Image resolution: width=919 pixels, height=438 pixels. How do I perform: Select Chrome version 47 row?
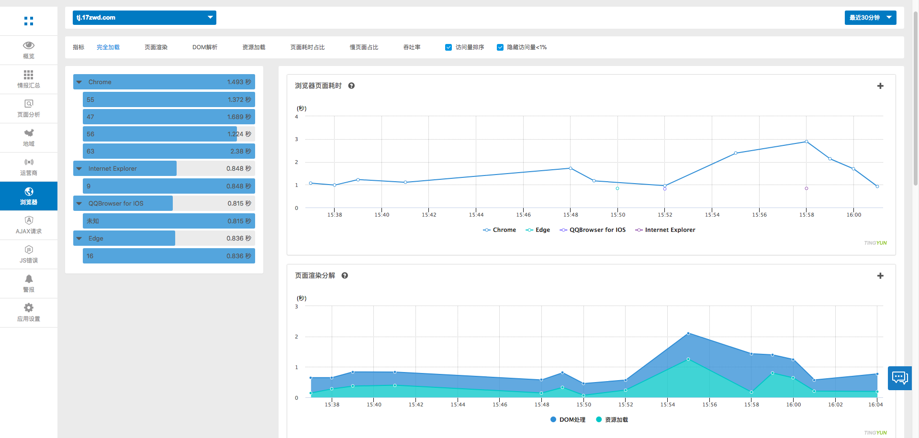pyautogui.click(x=169, y=117)
